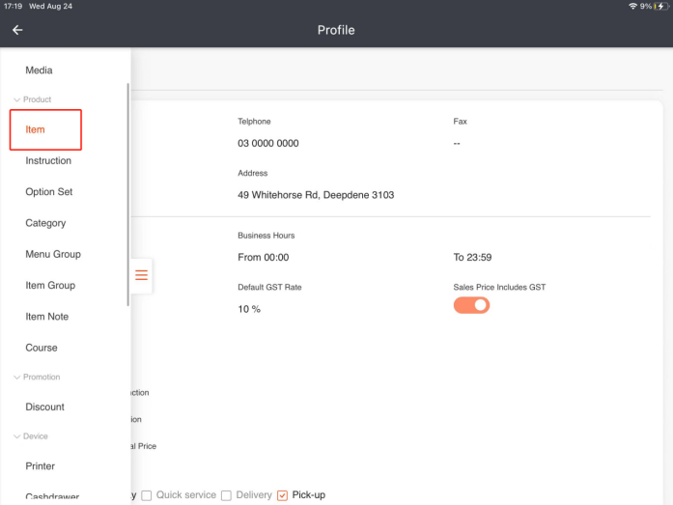
Task: Enable the Delivery checkbox
Action: 226,495
